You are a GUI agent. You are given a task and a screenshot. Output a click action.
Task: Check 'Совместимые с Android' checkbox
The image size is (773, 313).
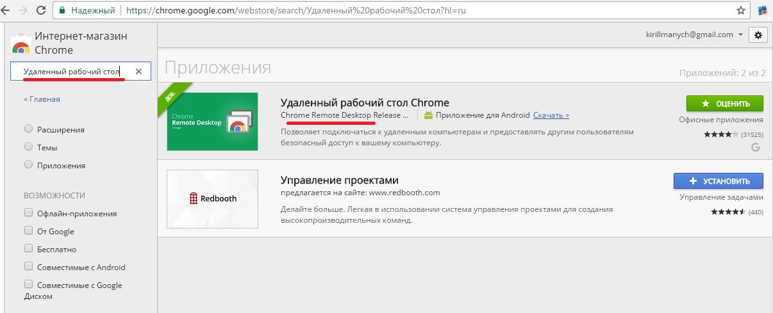[28, 266]
